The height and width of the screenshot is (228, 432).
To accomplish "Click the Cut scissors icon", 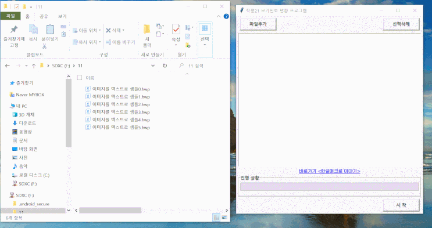I will (44, 46).
